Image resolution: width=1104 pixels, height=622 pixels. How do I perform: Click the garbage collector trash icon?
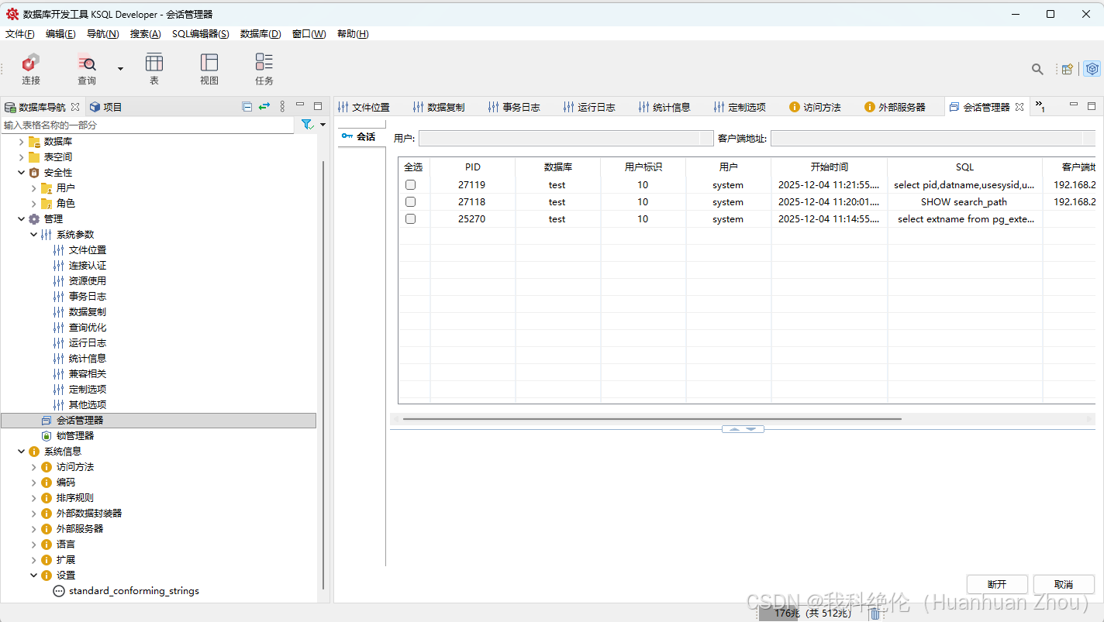click(x=875, y=613)
